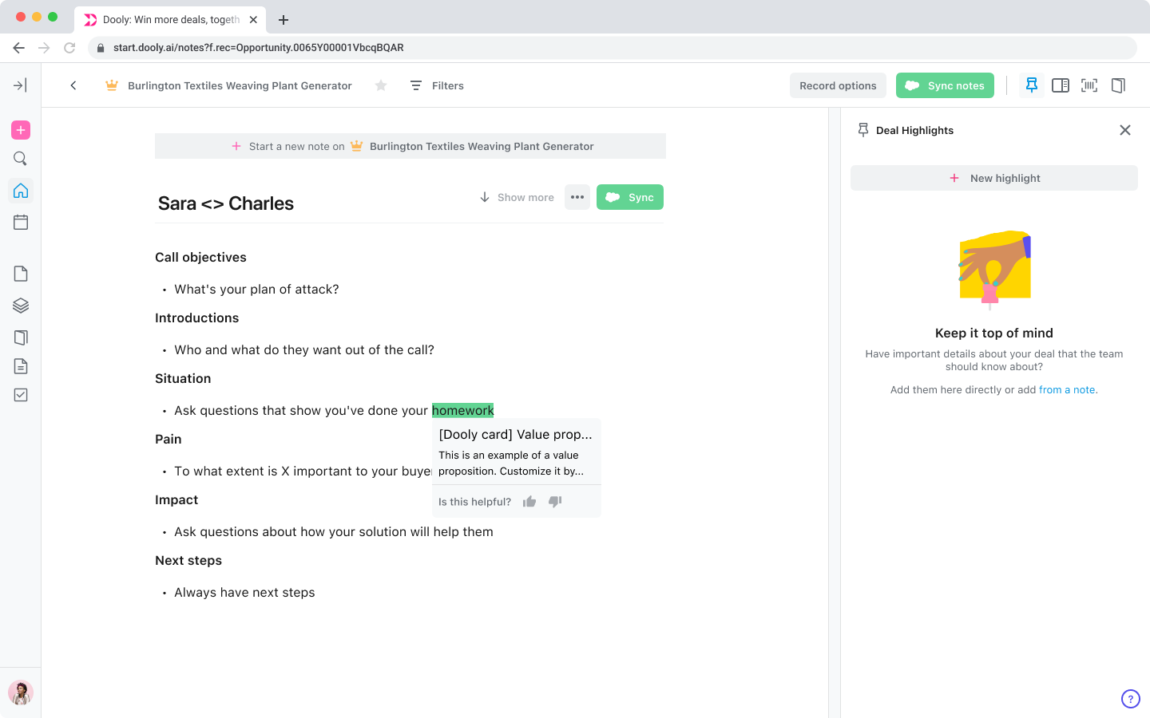Close the Dooly browser tab

point(254,19)
